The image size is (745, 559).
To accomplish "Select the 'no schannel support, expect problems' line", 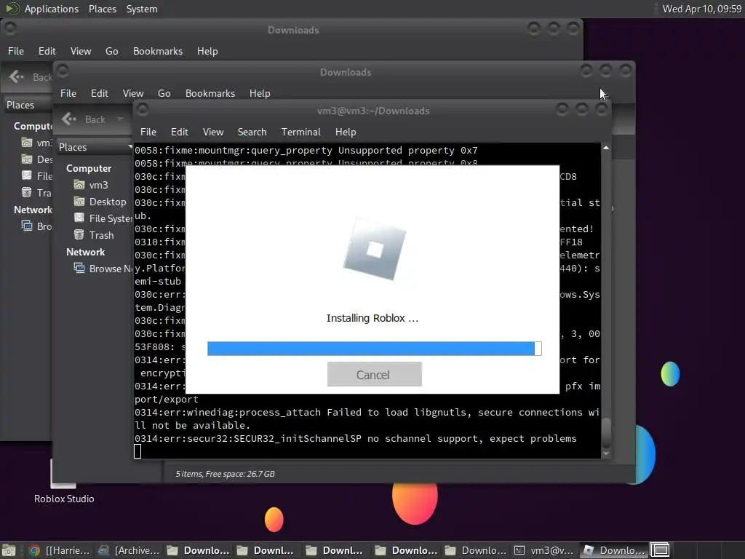I will point(355,439).
